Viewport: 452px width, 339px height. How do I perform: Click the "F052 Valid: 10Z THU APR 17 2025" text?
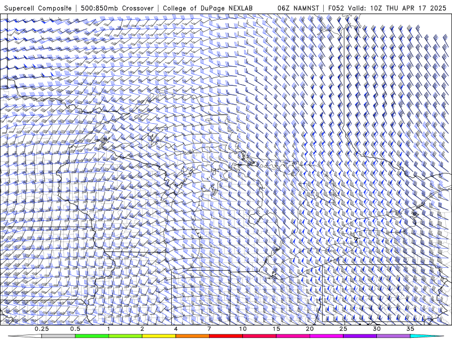(x=387, y=8)
